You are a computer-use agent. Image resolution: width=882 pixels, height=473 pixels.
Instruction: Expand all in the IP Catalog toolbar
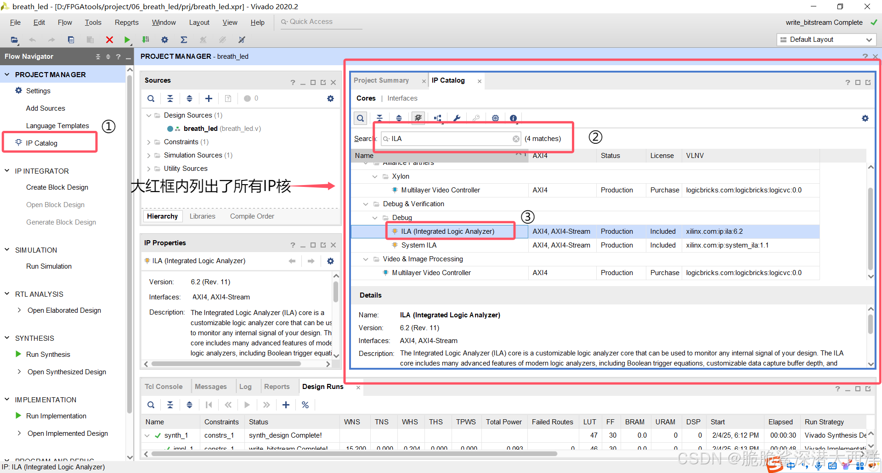pyautogui.click(x=399, y=118)
